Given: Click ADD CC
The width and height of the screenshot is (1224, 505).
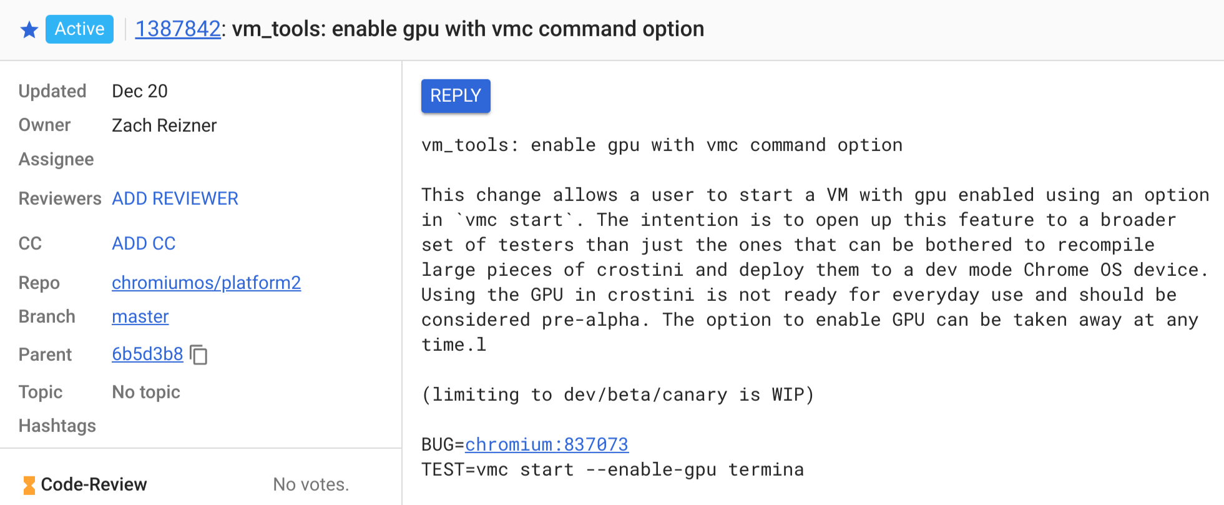Looking at the screenshot, I should (144, 243).
